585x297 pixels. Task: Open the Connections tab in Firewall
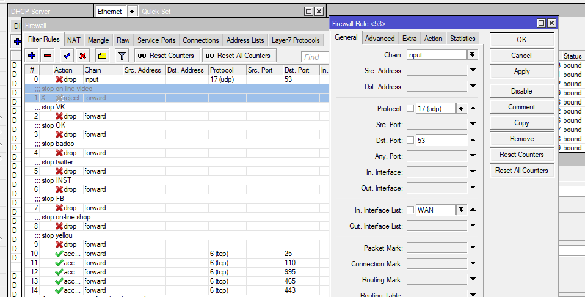pos(201,40)
